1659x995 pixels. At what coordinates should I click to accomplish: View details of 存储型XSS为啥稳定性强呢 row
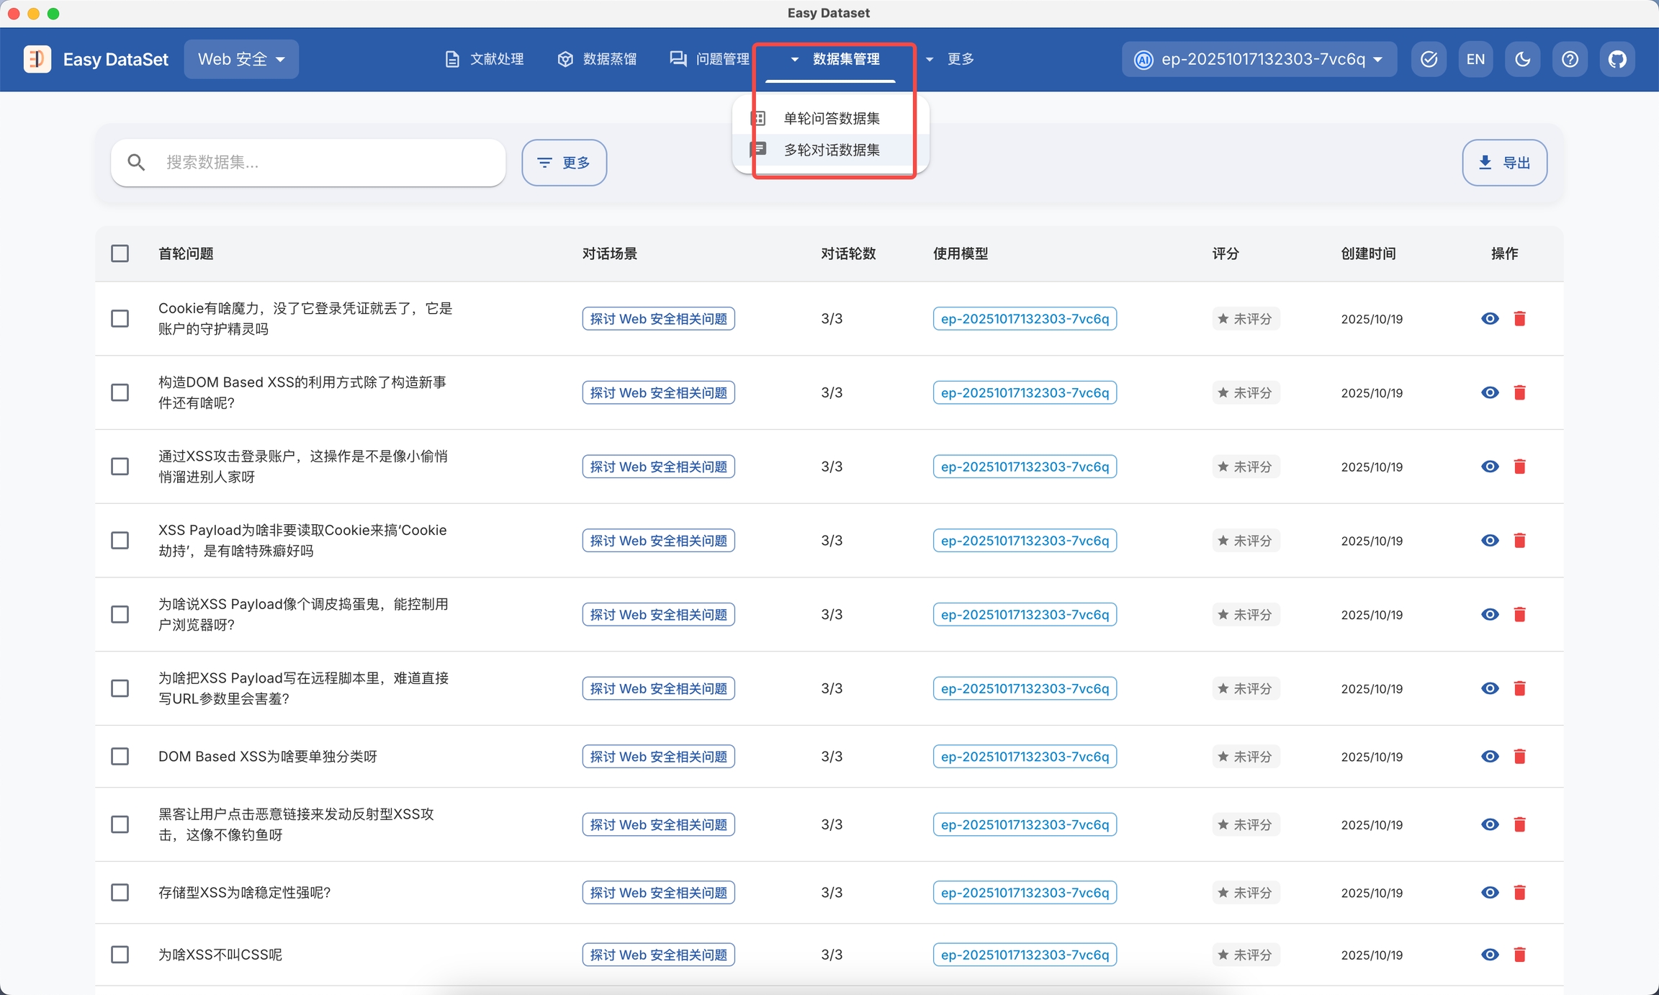1490,892
